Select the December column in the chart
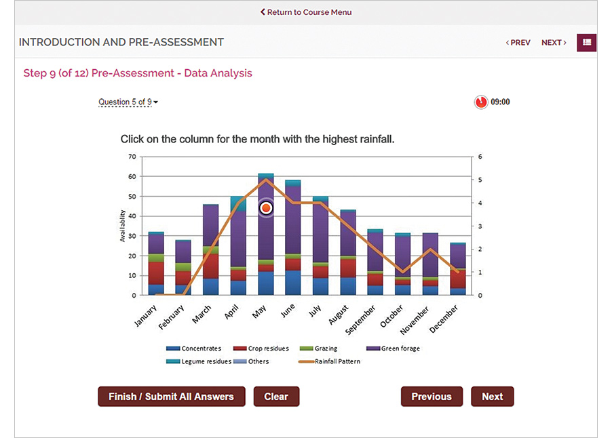This screenshot has width=612, height=438. (458, 269)
